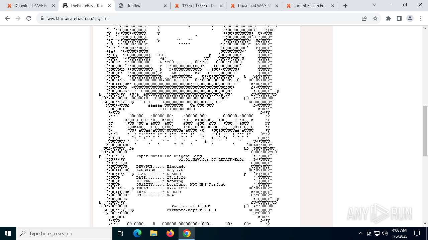428x240 pixels.
Task: Open Chrome three-dot menu
Action: point(421,18)
